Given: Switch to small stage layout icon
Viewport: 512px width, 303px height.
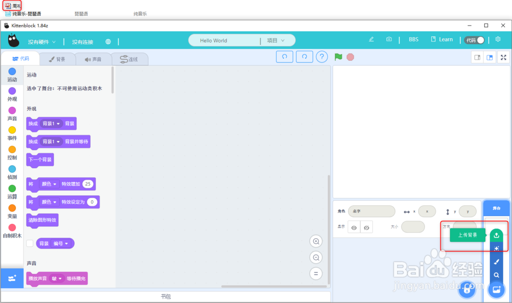Looking at the screenshot, I should (477, 58).
